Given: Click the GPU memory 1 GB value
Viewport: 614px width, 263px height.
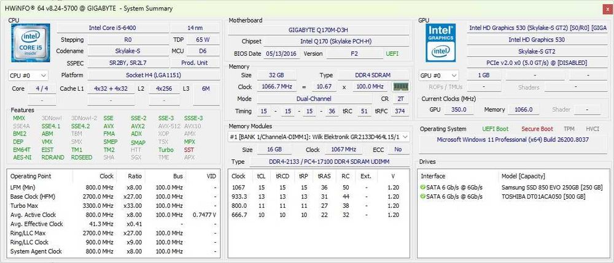Looking at the screenshot, I should point(484,75).
